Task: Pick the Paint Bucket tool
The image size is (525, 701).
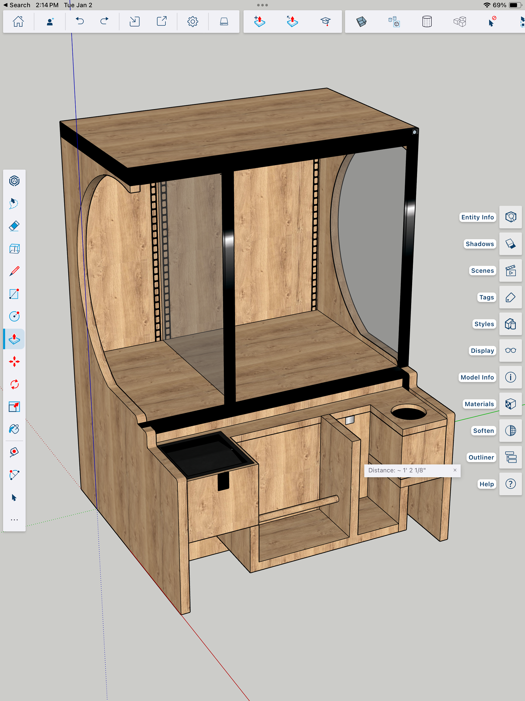Action: coord(14,429)
